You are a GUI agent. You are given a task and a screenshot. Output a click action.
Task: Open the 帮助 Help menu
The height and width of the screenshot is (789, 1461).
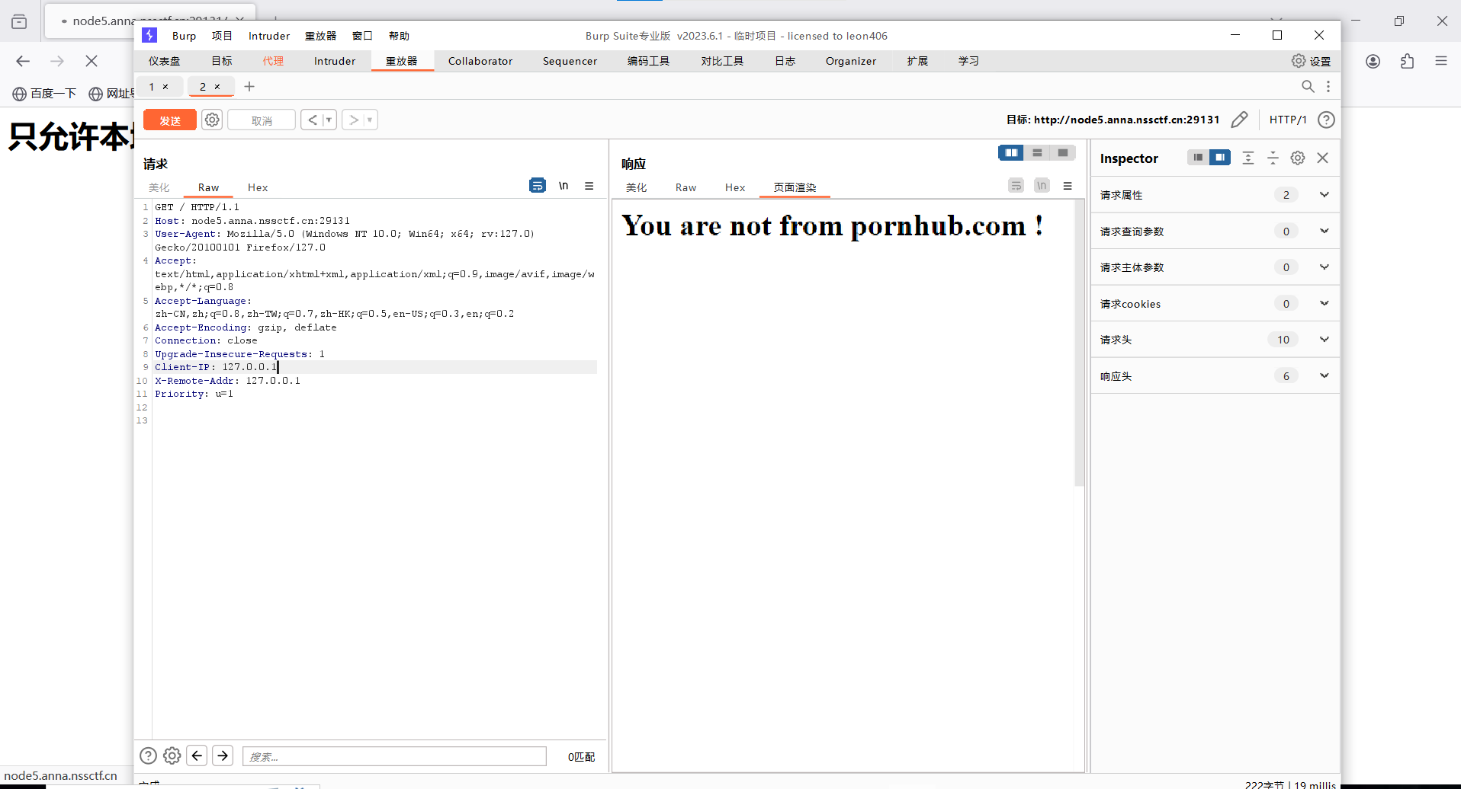coord(399,36)
